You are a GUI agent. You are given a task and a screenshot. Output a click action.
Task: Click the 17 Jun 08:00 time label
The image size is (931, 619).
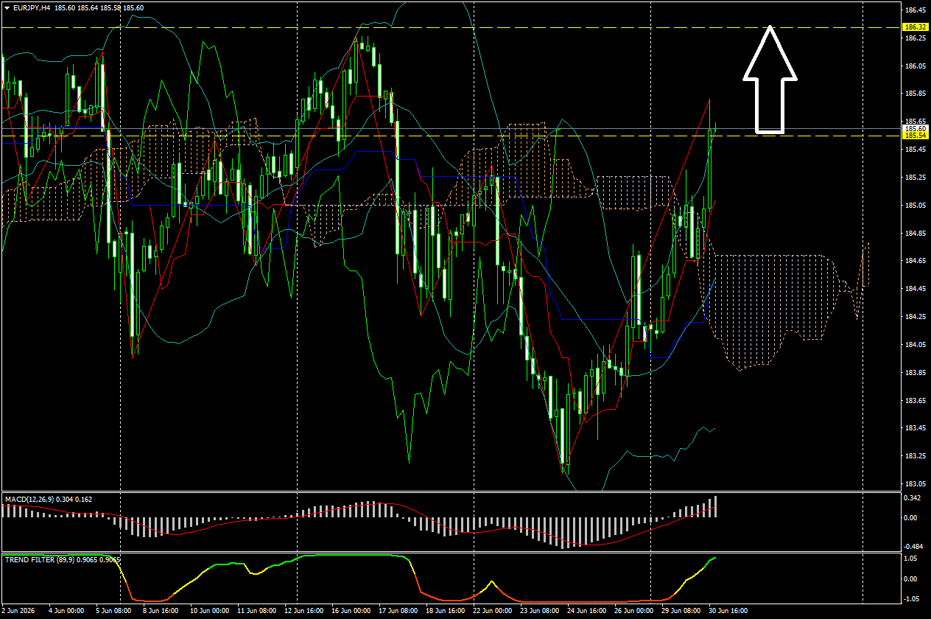click(396, 611)
